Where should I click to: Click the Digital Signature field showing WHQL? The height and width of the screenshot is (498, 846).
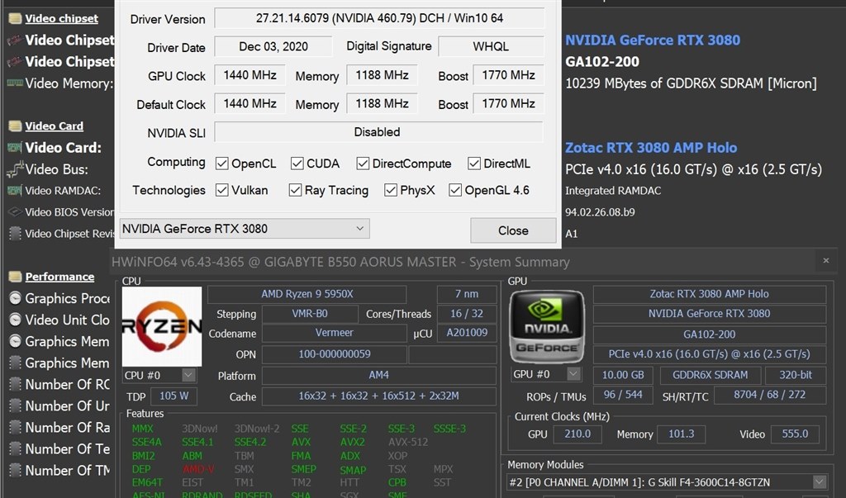pyautogui.click(x=491, y=46)
